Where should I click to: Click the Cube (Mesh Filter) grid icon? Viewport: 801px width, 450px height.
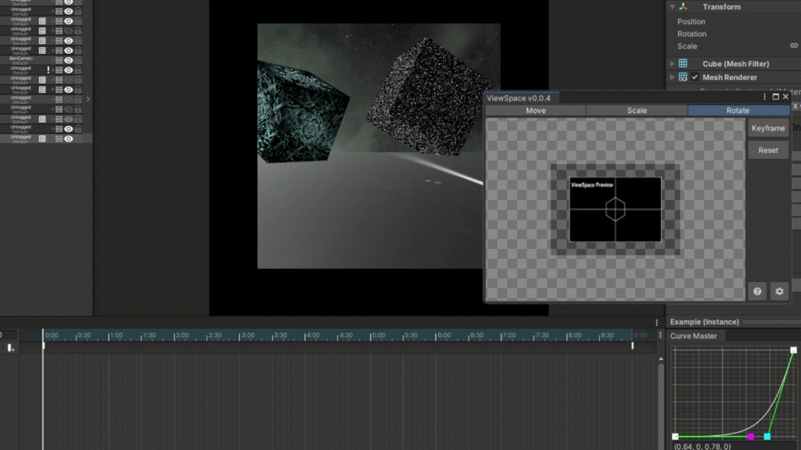pyautogui.click(x=683, y=63)
